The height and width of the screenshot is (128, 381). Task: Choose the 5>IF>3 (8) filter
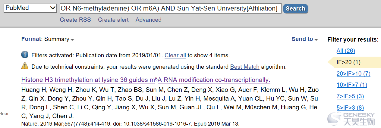pyautogui.click(x=350, y=108)
